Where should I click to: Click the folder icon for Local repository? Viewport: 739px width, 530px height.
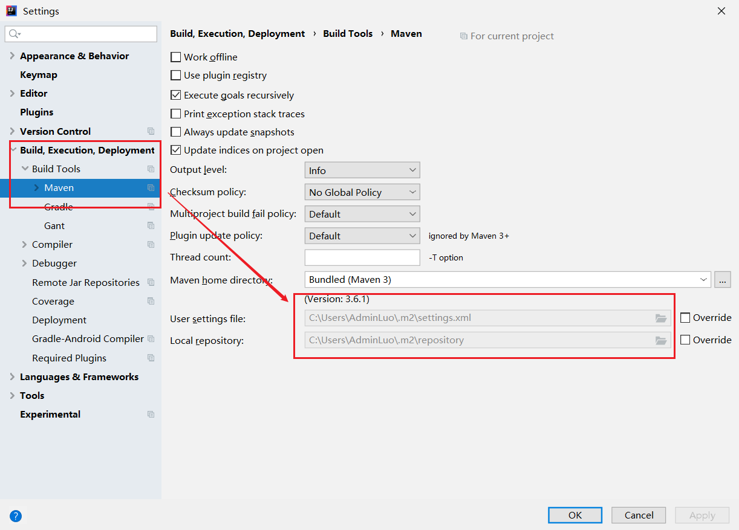coord(661,340)
